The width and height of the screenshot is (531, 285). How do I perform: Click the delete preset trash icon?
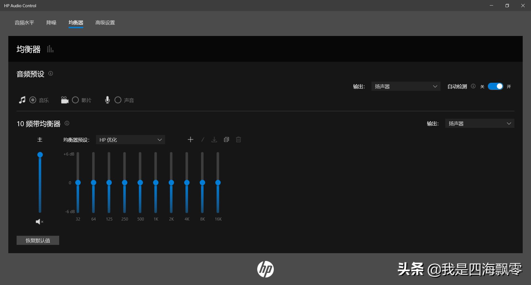238,140
